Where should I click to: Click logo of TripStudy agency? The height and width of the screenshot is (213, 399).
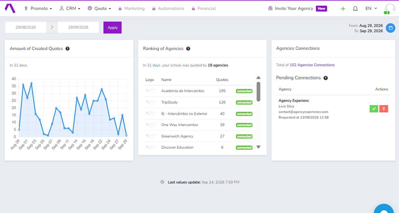click(x=151, y=102)
